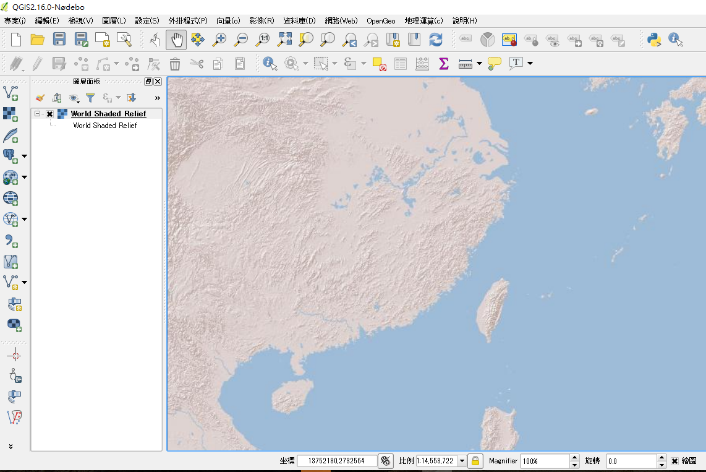This screenshot has height=472, width=706.
Task: Open the 圖層(L) menu
Action: click(114, 20)
